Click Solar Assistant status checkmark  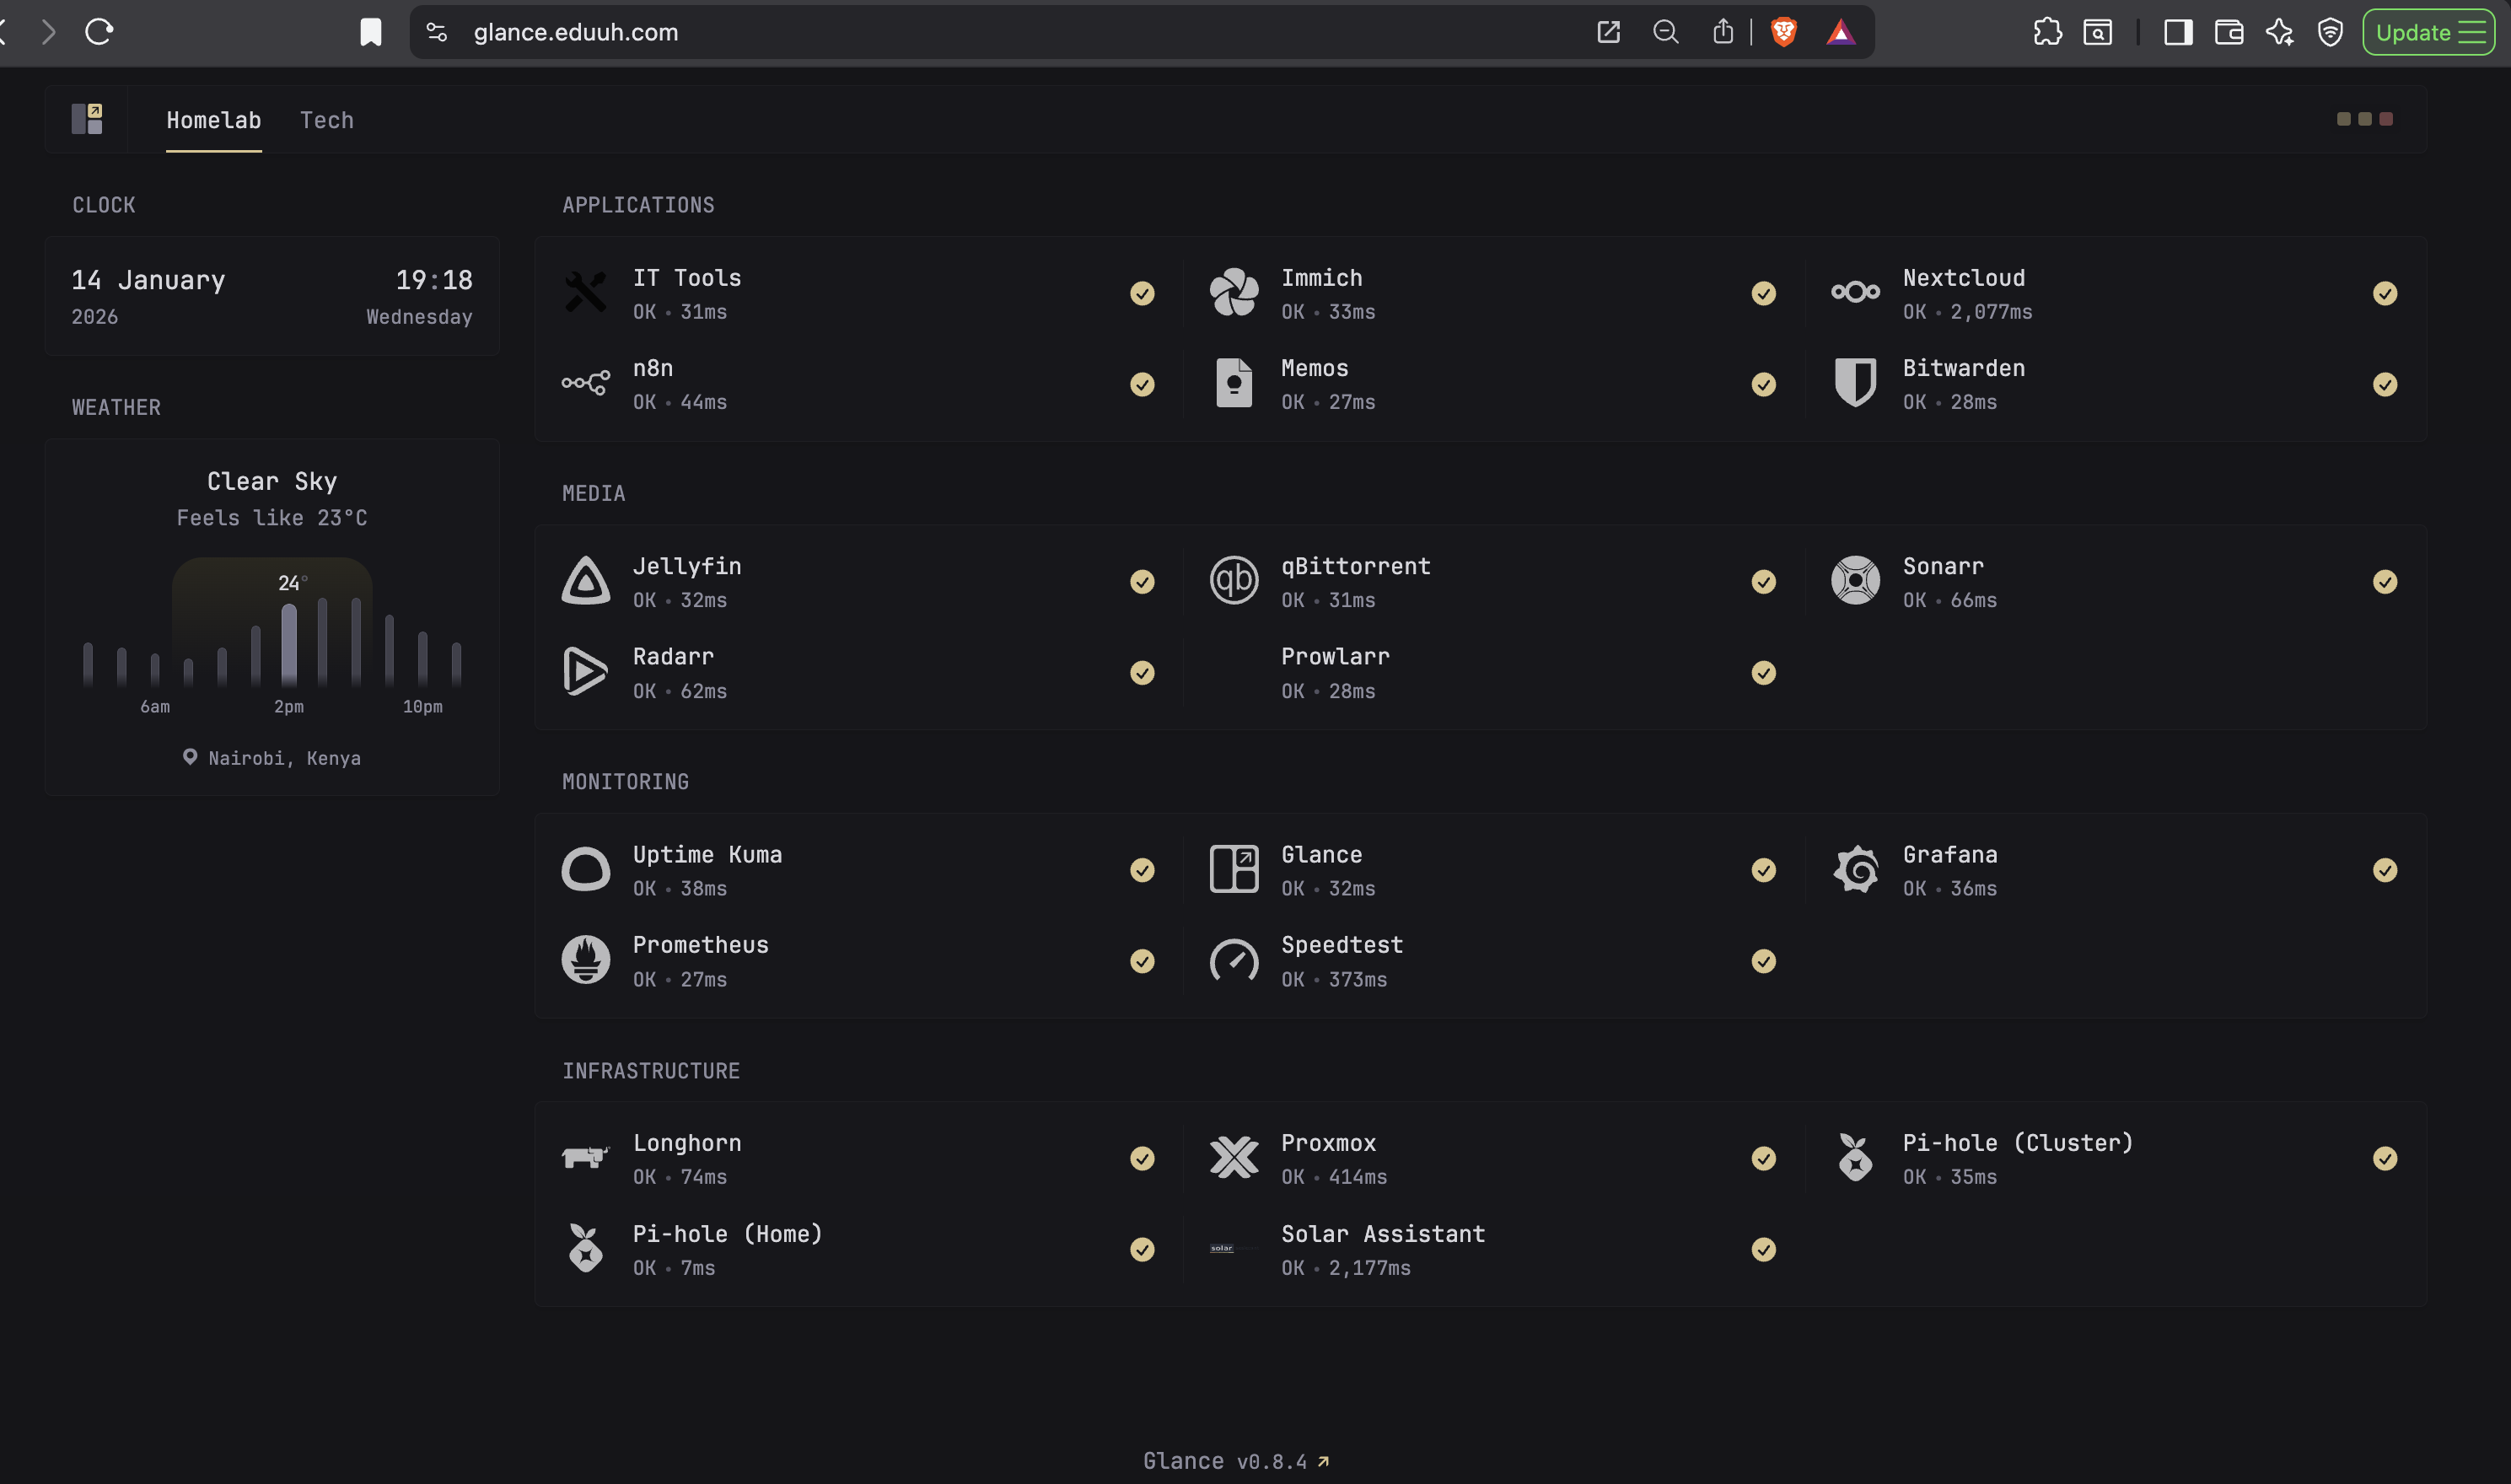[x=1763, y=1250]
